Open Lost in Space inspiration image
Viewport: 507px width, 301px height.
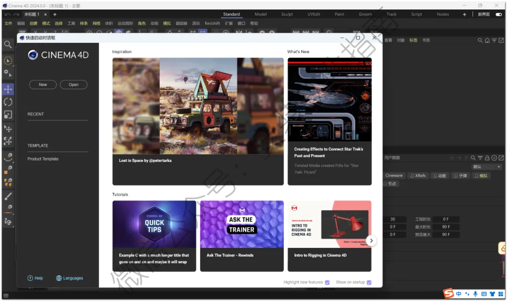point(198,106)
